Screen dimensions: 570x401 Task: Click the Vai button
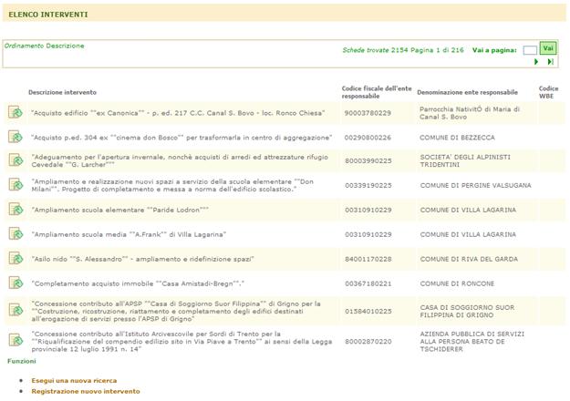[x=548, y=48]
